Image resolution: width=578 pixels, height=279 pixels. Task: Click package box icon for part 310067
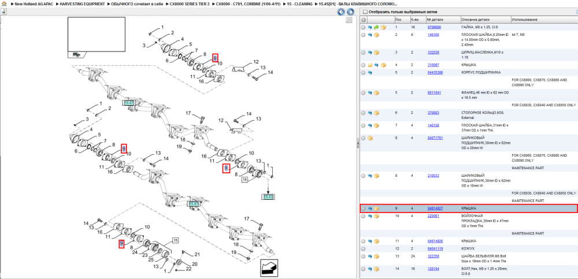click(383, 65)
